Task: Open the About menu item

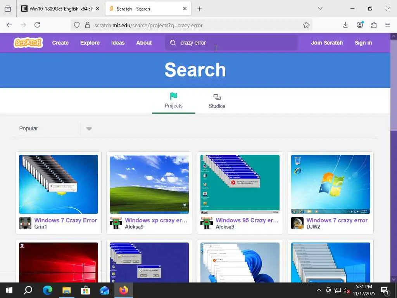Action: pos(144,43)
